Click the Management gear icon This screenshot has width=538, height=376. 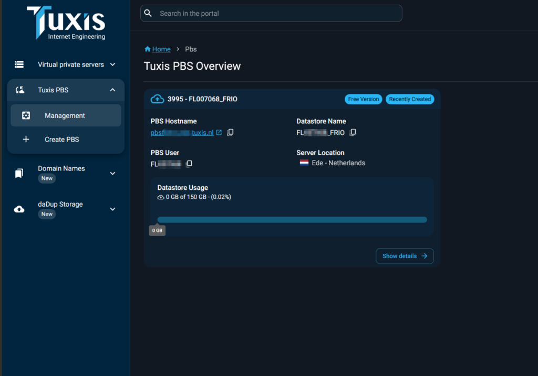26,115
